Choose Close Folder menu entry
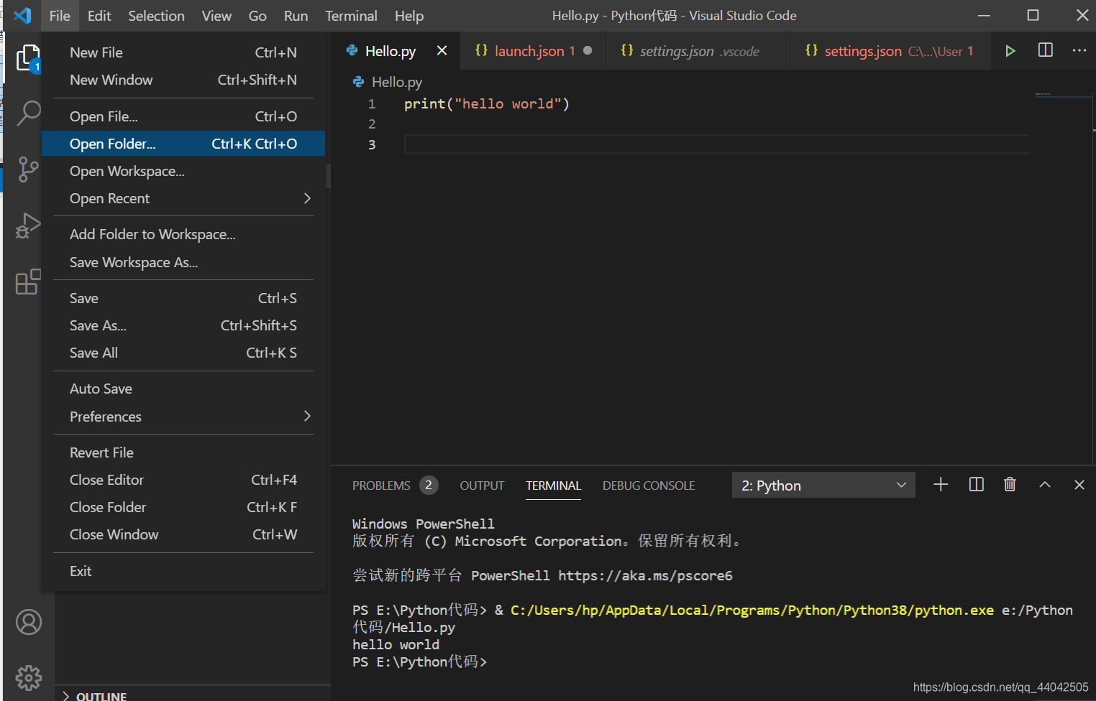 pyautogui.click(x=183, y=507)
